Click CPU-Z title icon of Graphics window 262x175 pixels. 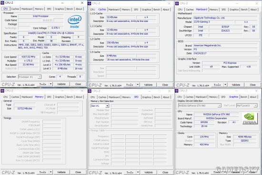click(x=177, y=91)
